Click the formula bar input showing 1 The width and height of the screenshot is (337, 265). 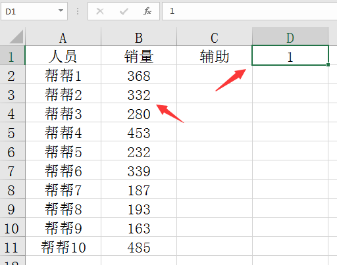pos(249,11)
